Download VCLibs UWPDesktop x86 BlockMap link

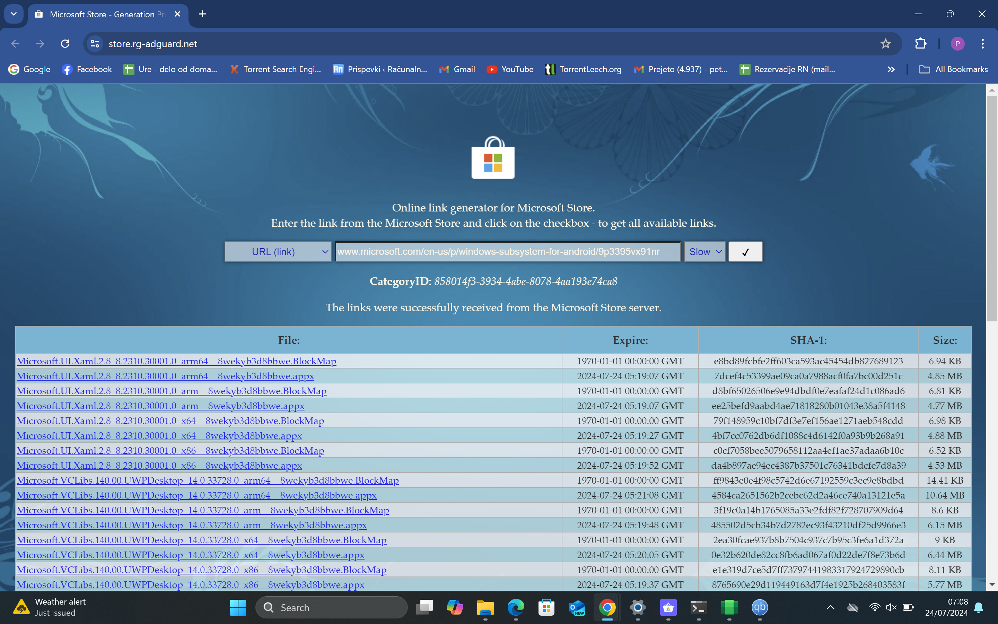[x=202, y=570]
